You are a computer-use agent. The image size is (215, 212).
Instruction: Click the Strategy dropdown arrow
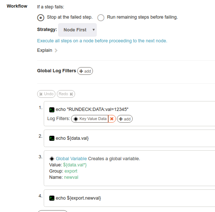pyautogui.click(x=94, y=30)
